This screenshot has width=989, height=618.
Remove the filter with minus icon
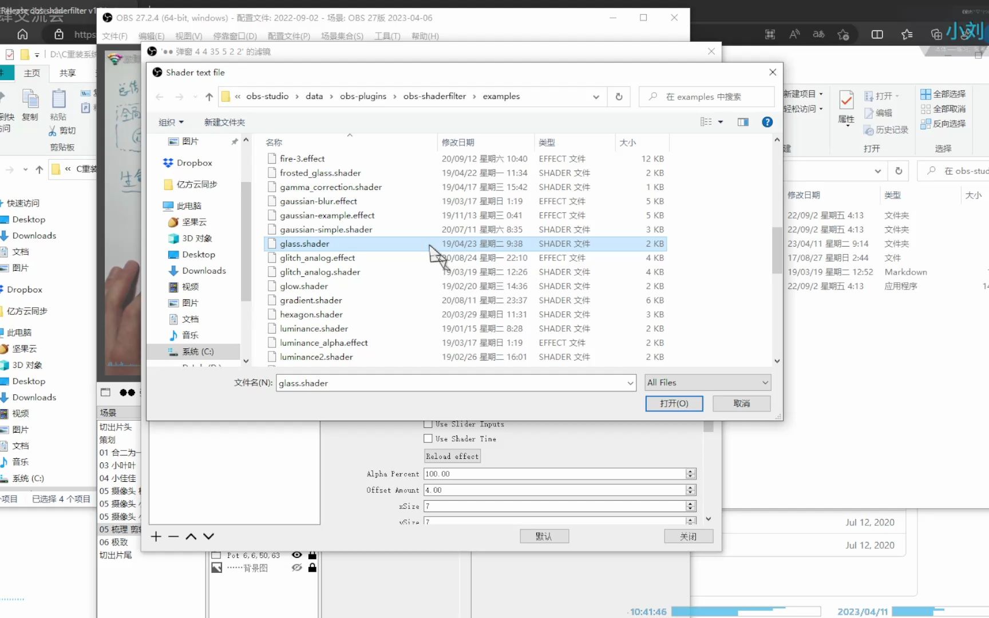173,537
